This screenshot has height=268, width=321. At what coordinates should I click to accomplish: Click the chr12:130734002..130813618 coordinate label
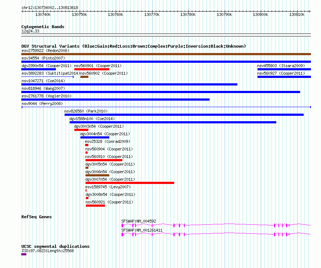click(50, 8)
